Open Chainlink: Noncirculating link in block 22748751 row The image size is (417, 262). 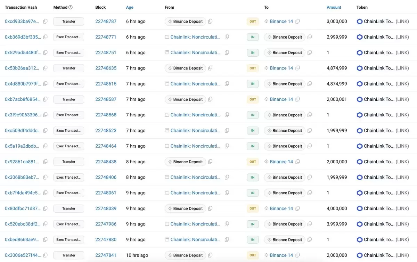pos(195,52)
